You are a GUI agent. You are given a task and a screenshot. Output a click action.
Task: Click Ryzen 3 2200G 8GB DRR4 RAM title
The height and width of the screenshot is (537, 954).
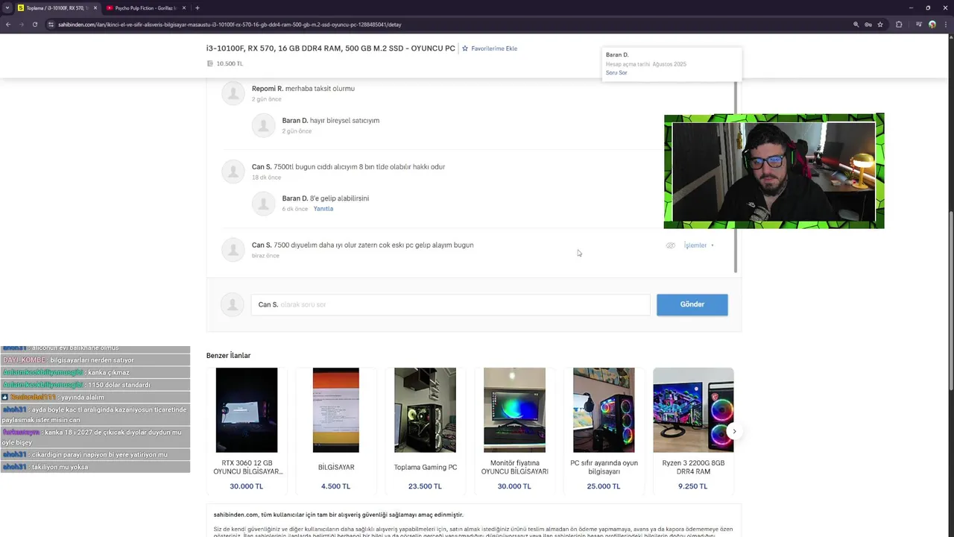tap(693, 468)
